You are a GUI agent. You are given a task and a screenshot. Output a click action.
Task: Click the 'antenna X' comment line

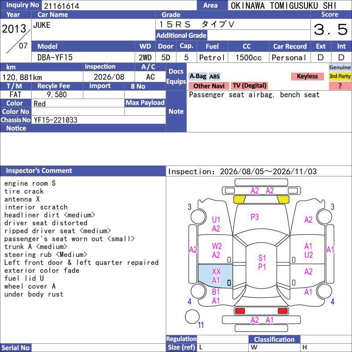tap(22, 199)
